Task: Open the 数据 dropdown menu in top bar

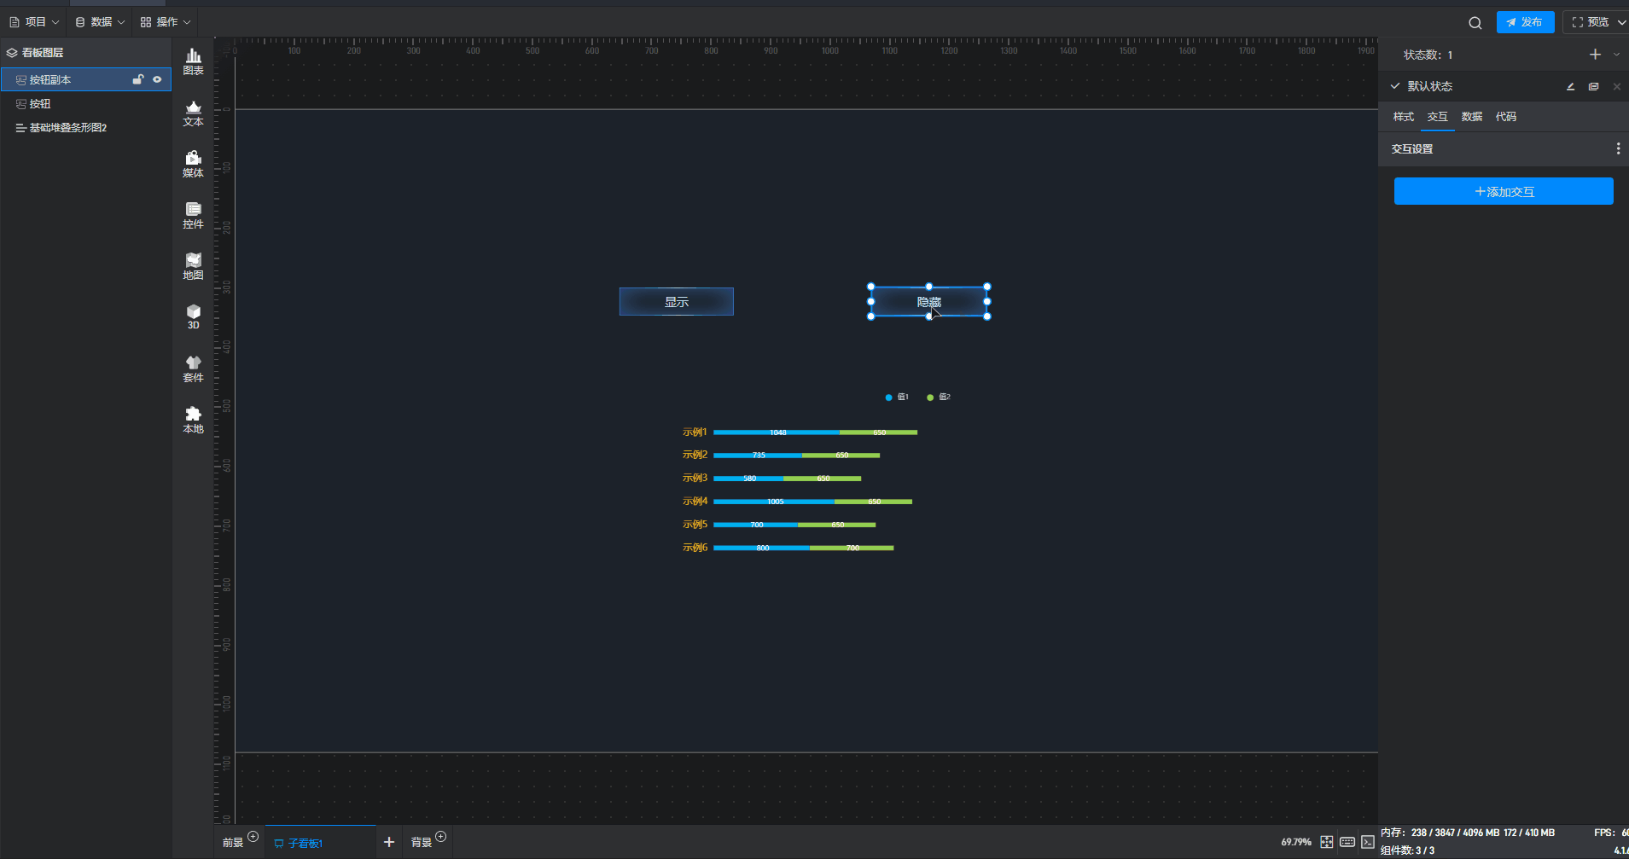Action: (x=100, y=22)
